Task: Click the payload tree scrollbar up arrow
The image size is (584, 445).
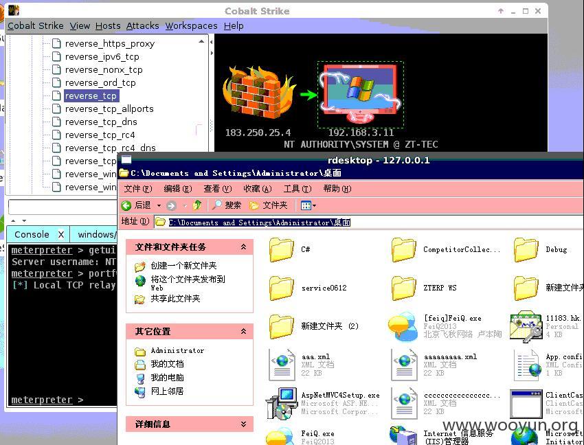Action: 201,41
